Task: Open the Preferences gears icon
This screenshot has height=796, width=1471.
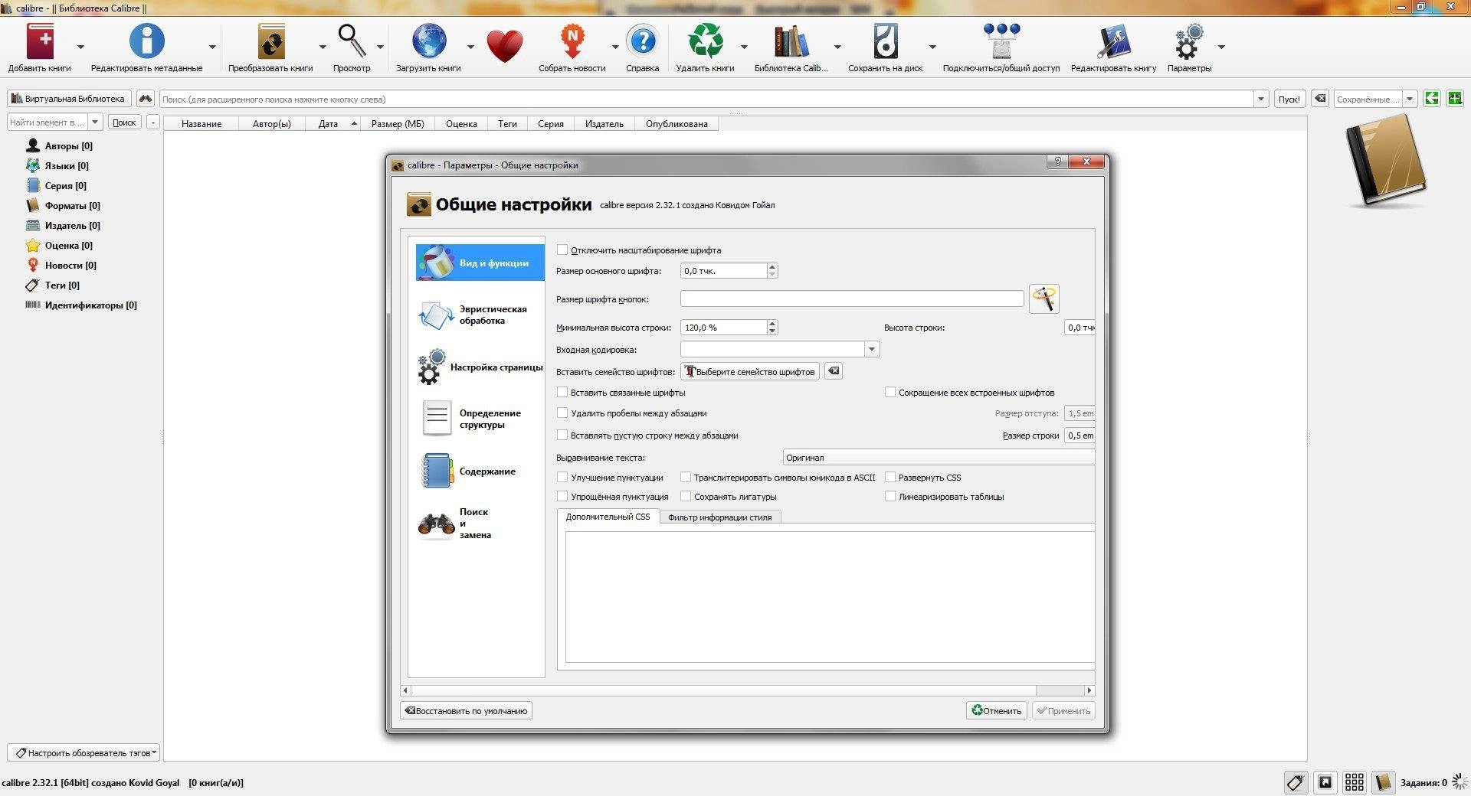Action: (1189, 41)
